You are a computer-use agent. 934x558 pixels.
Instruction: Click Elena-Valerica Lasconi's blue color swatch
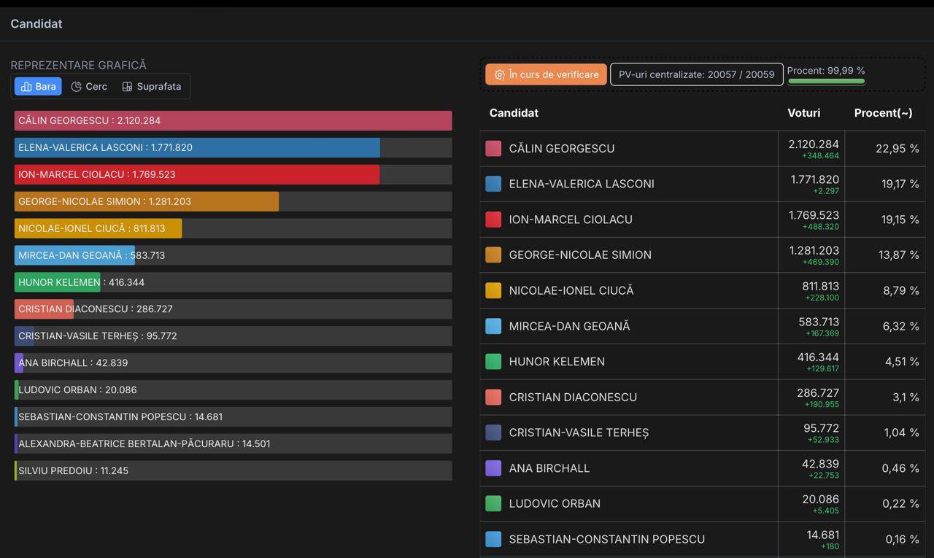(493, 184)
